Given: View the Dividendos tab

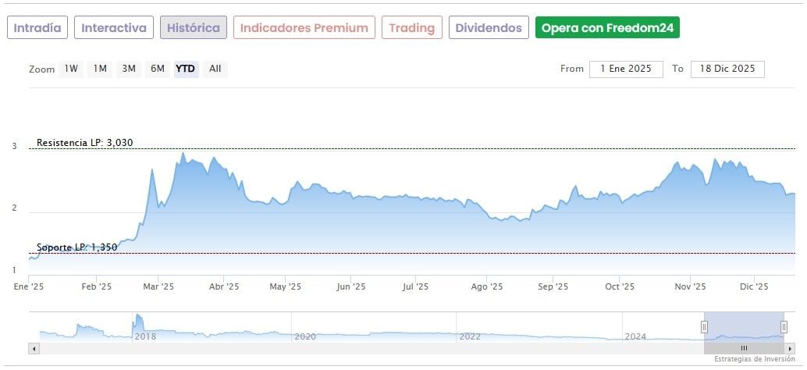Looking at the screenshot, I should click(x=489, y=28).
